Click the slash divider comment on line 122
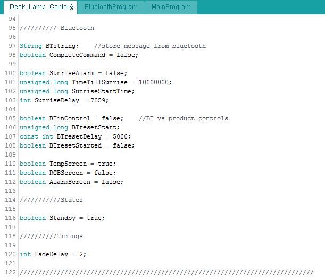The image size is (325, 277). pyautogui.click(x=166, y=272)
